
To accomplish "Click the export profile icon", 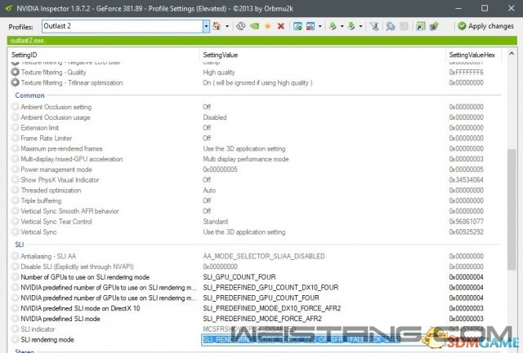I will pos(333,26).
